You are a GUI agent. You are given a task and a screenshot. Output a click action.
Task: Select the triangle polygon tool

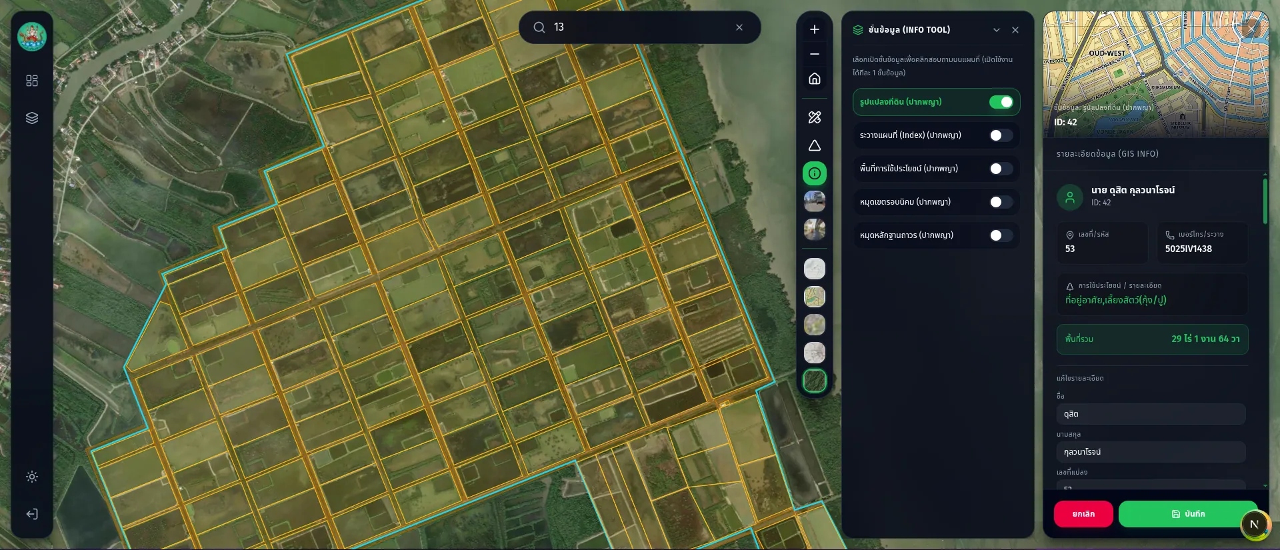815,146
